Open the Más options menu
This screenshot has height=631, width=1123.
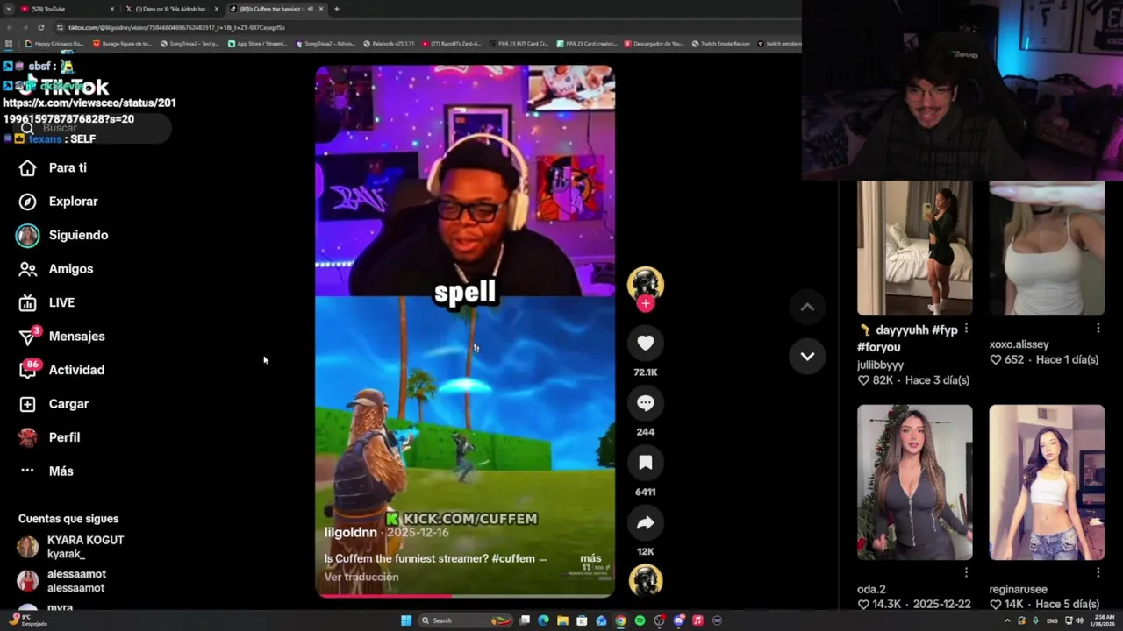coord(46,471)
